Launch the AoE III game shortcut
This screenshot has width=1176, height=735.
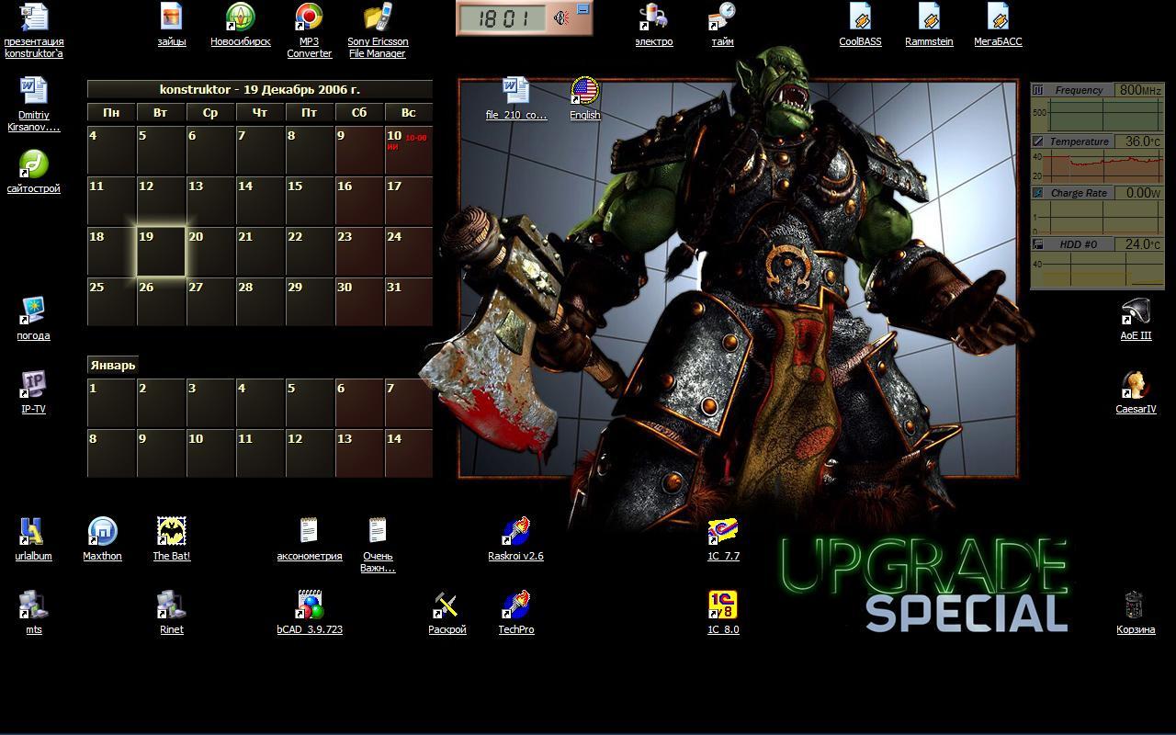click(x=1136, y=312)
